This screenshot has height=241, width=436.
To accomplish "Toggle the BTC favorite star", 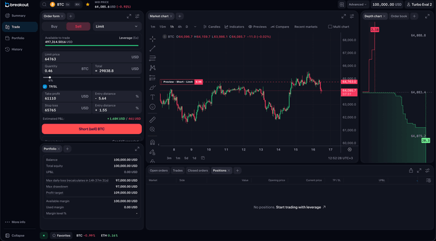I will tap(88, 4).
